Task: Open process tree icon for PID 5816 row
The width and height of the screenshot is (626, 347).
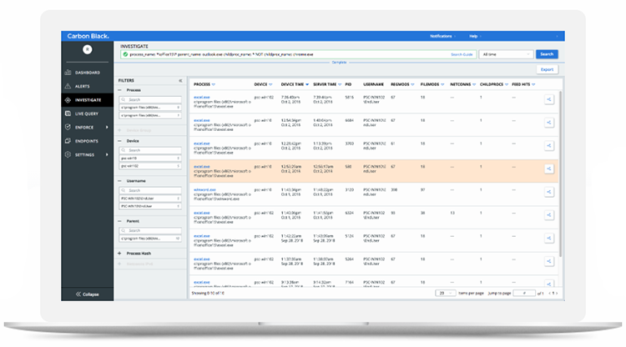Action: (549, 99)
